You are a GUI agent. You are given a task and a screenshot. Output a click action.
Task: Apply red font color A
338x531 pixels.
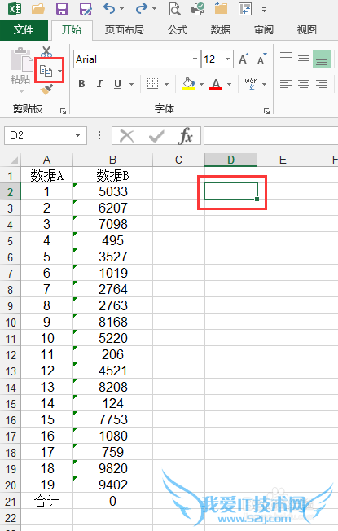coord(216,84)
